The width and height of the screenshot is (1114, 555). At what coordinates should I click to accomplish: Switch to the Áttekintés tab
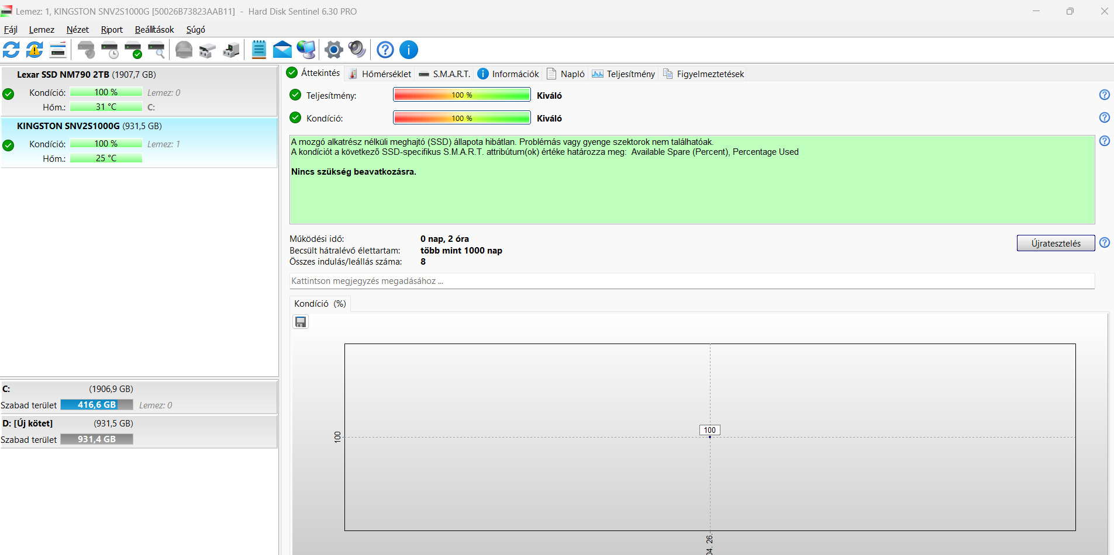pyautogui.click(x=313, y=73)
